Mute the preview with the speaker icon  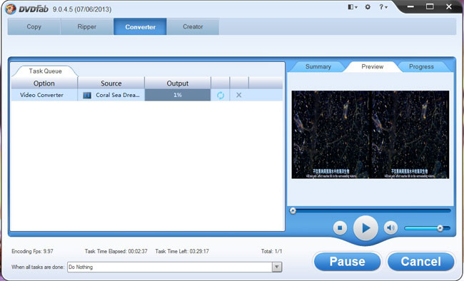(390, 228)
